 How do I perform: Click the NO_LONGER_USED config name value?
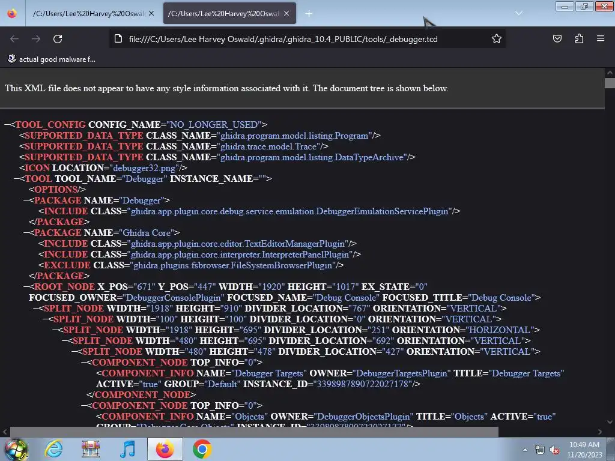[214, 125]
